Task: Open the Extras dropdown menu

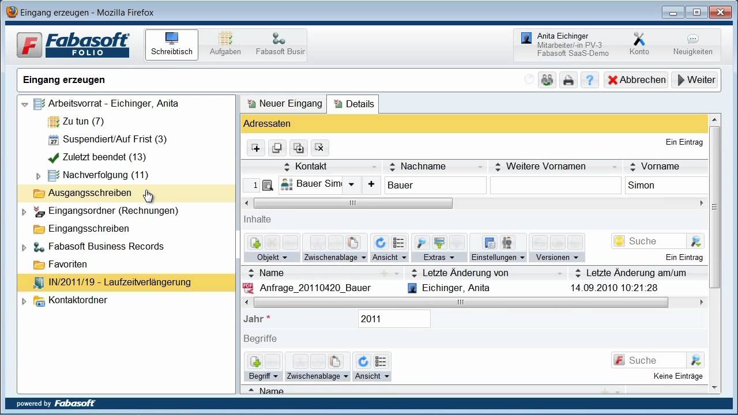Action: tap(439, 258)
